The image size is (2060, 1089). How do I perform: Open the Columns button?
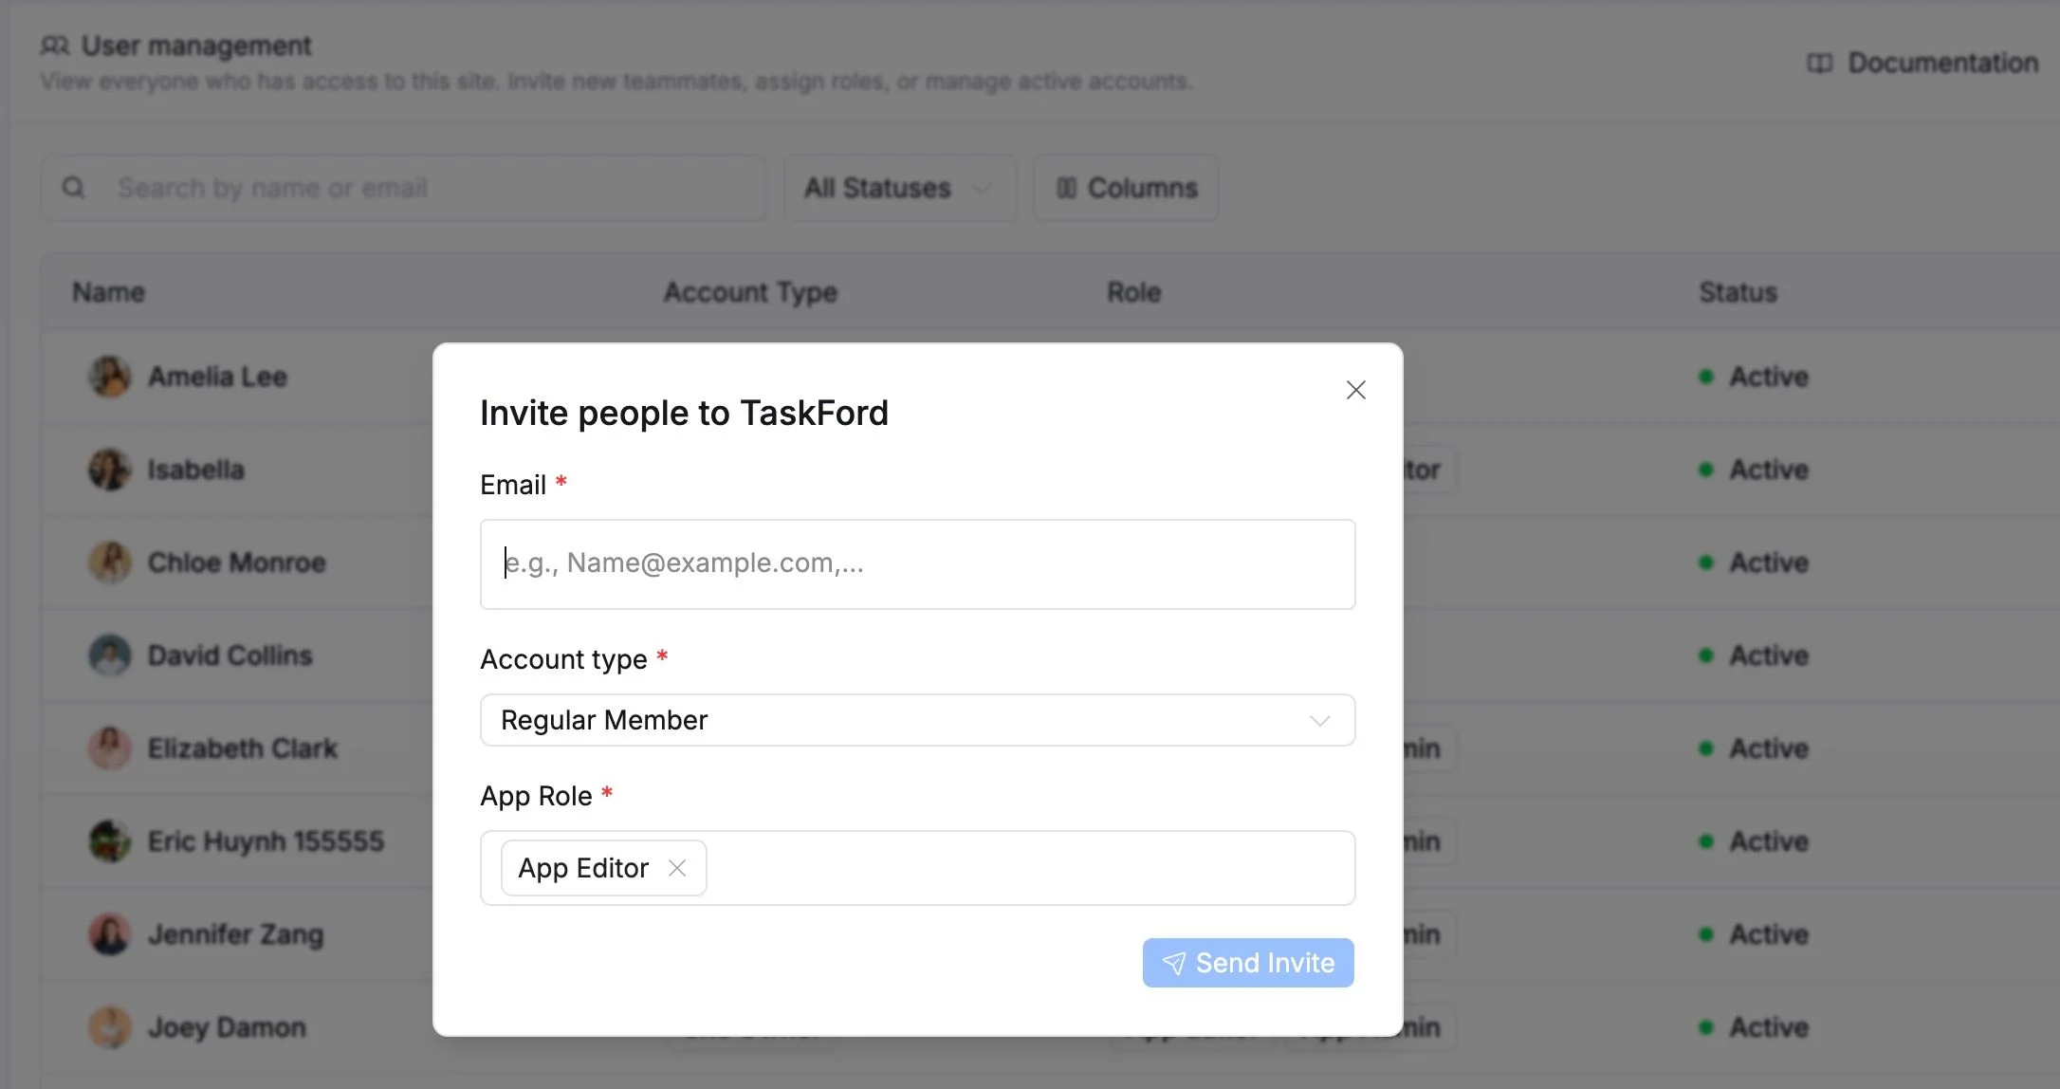pyautogui.click(x=1126, y=188)
